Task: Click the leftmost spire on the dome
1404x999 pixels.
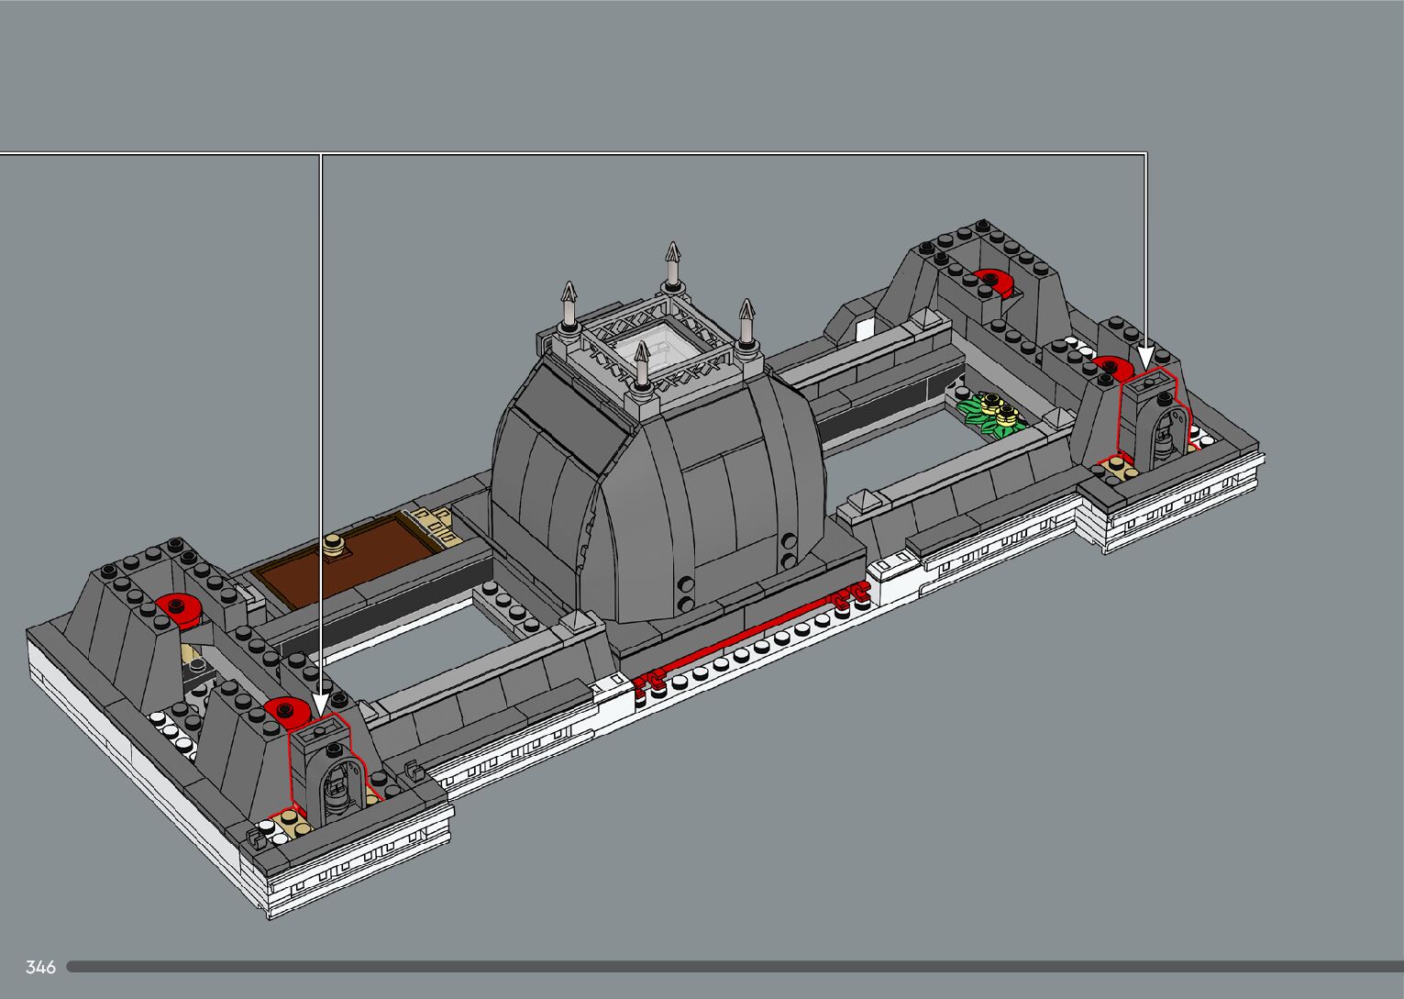Action: point(569,307)
